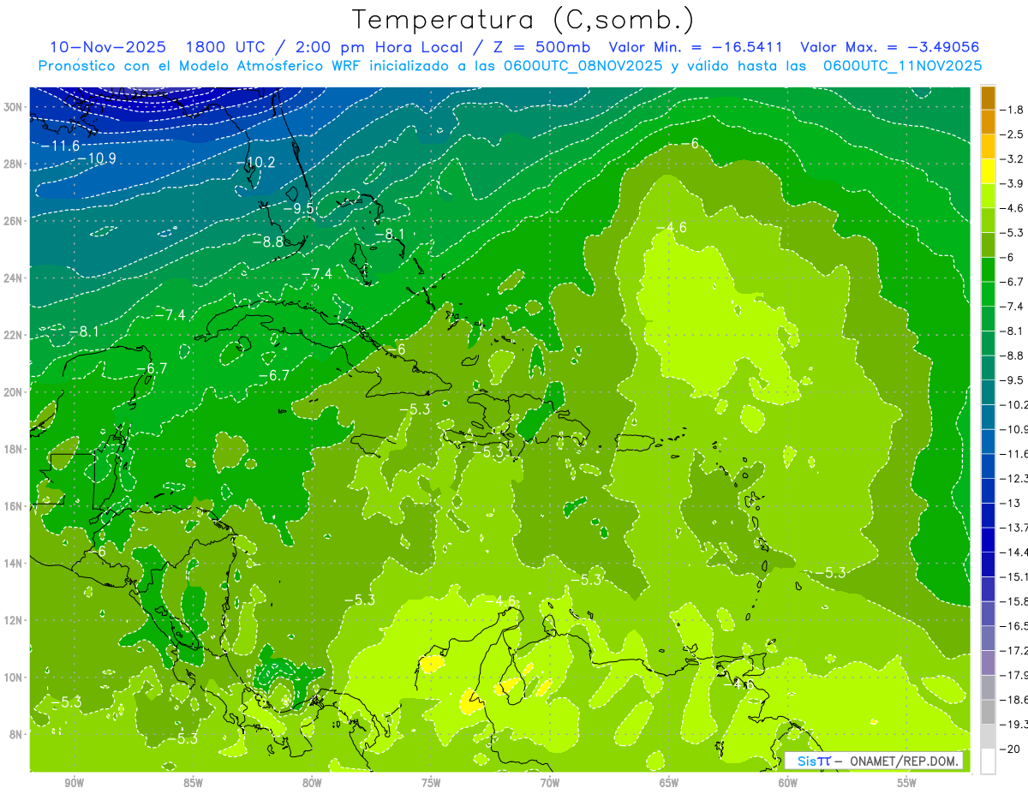1028x794 pixels.
Task: Click the "8N" latitude axis label
Action: point(16,734)
